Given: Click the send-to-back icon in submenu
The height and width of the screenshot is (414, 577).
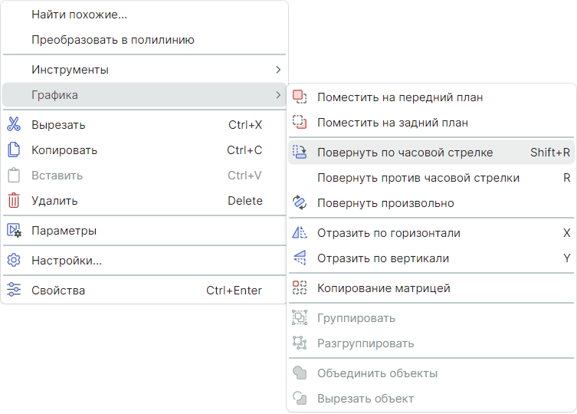Looking at the screenshot, I should 300,123.
